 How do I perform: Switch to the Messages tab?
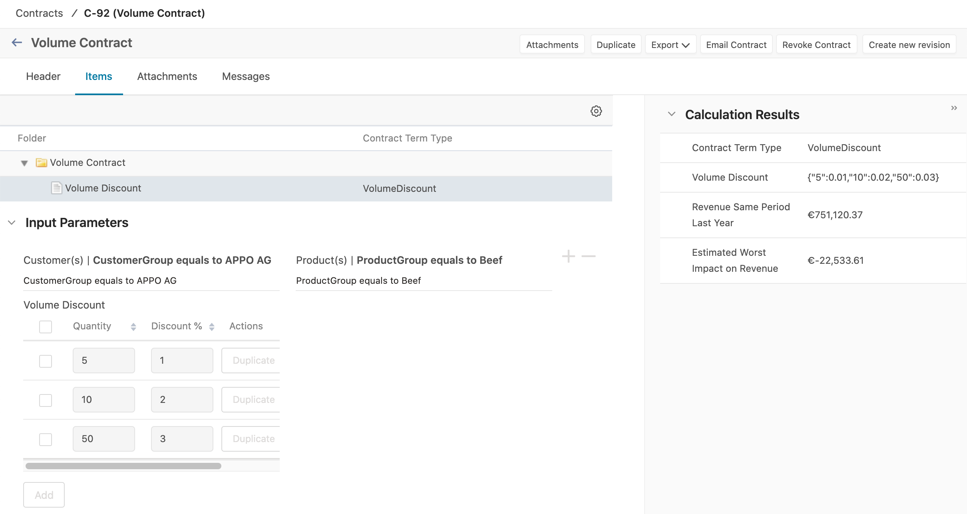point(246,76)
